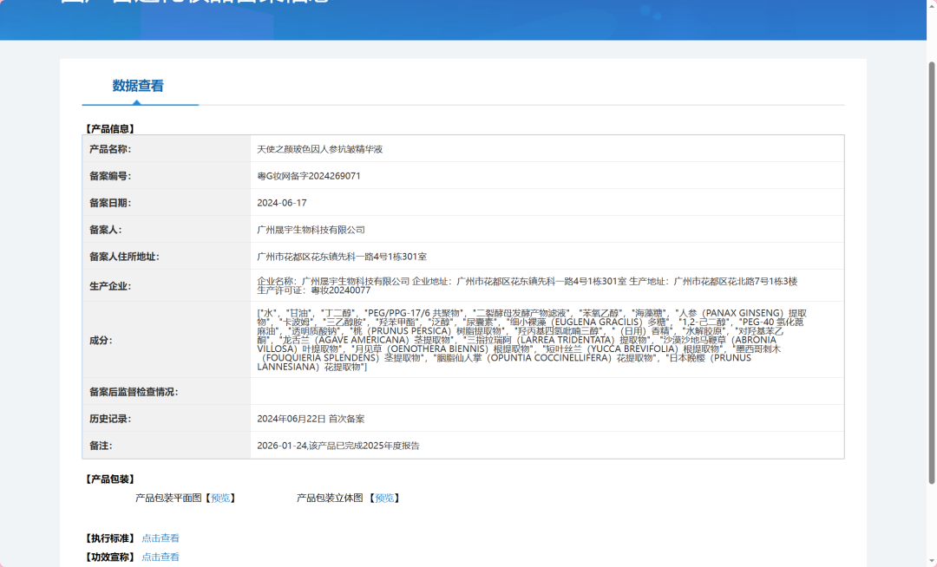This screenshot has height=567, width=937.
Task: Open 点击查看 link beside 执行标准
Action: (x=161, y=538)
